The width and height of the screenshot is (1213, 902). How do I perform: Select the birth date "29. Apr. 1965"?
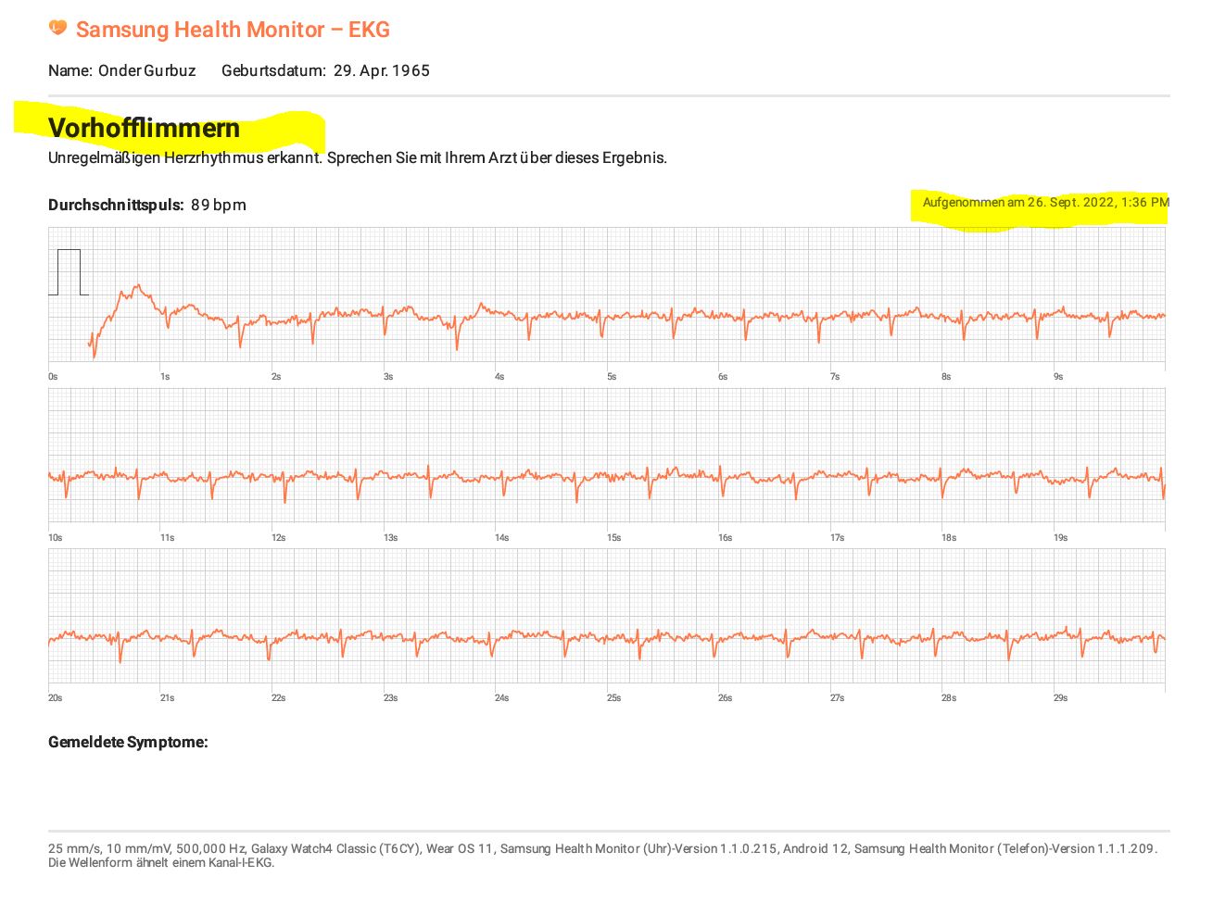(382, 70)
